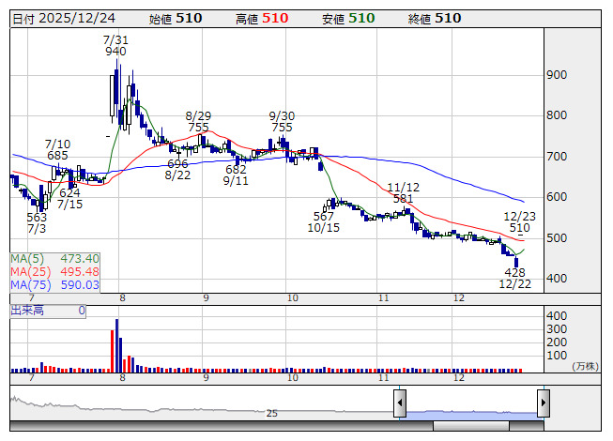Click the 安値 510 low price

tap(347, 18)
